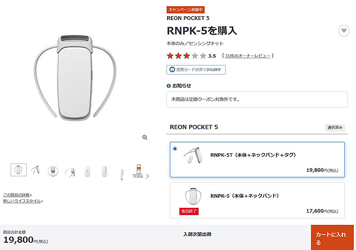
Task: Click the third red rating star
Action: (x=186, y=56)
